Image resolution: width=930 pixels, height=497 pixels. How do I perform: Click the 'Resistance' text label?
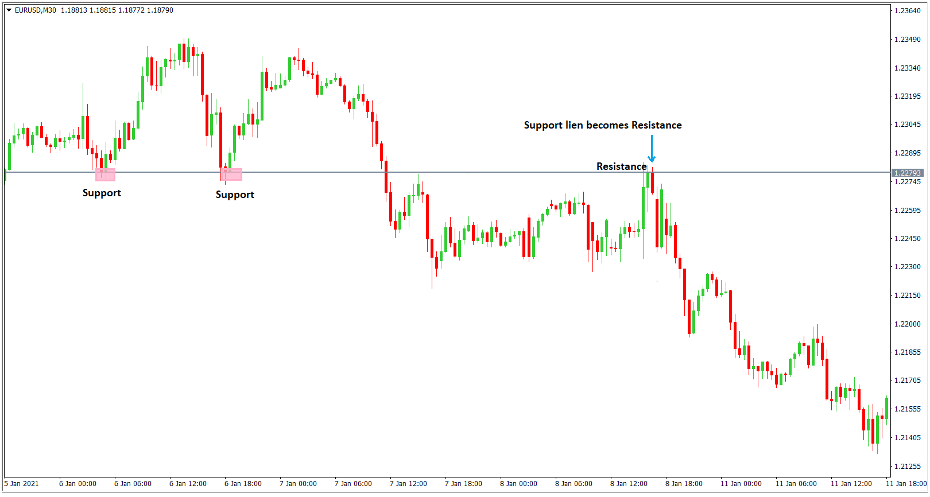621,166
